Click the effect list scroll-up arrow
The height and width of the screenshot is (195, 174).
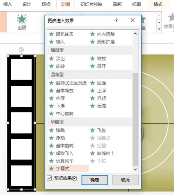[x=135, y=34]
